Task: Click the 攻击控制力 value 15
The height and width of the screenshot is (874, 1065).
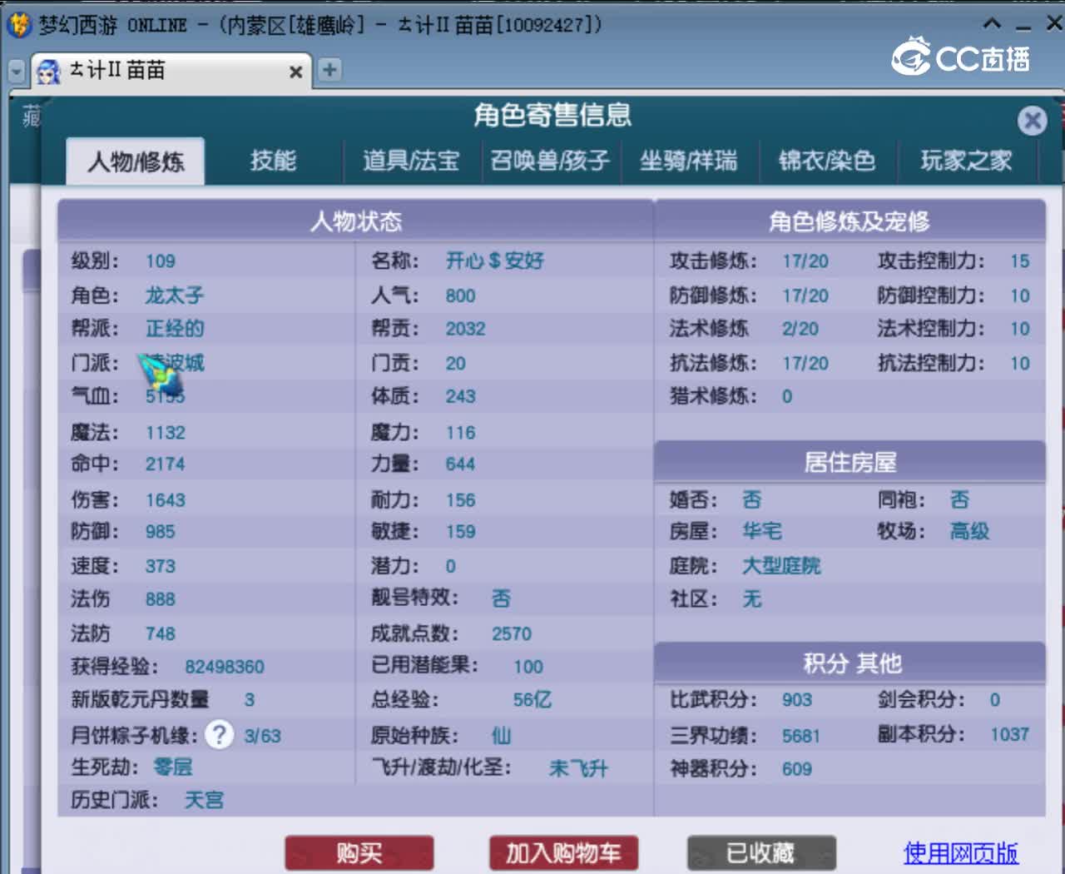Action: [1019, 261]
